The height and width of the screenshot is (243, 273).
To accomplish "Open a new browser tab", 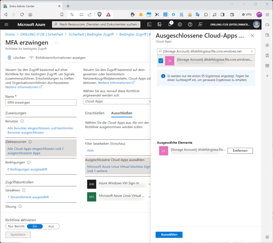I will pyautogui.click(x=68, y=6).
